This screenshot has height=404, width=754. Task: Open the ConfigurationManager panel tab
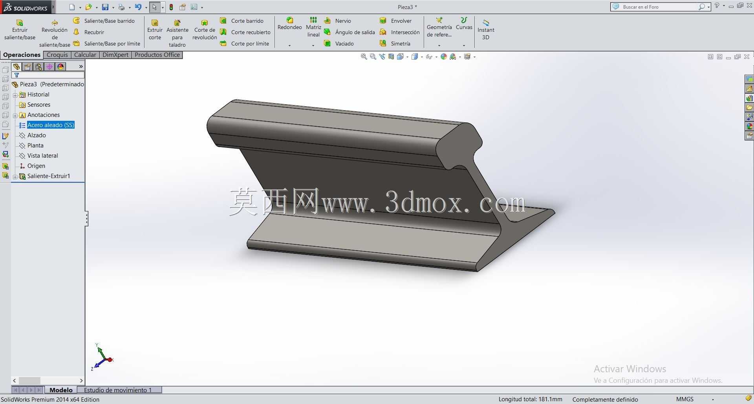pyautogui.click(x=38, y=67)
